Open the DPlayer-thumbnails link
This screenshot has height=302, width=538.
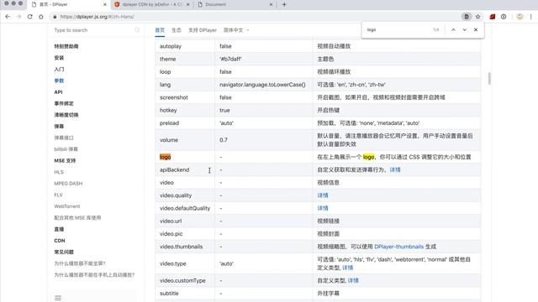(398, 247)
